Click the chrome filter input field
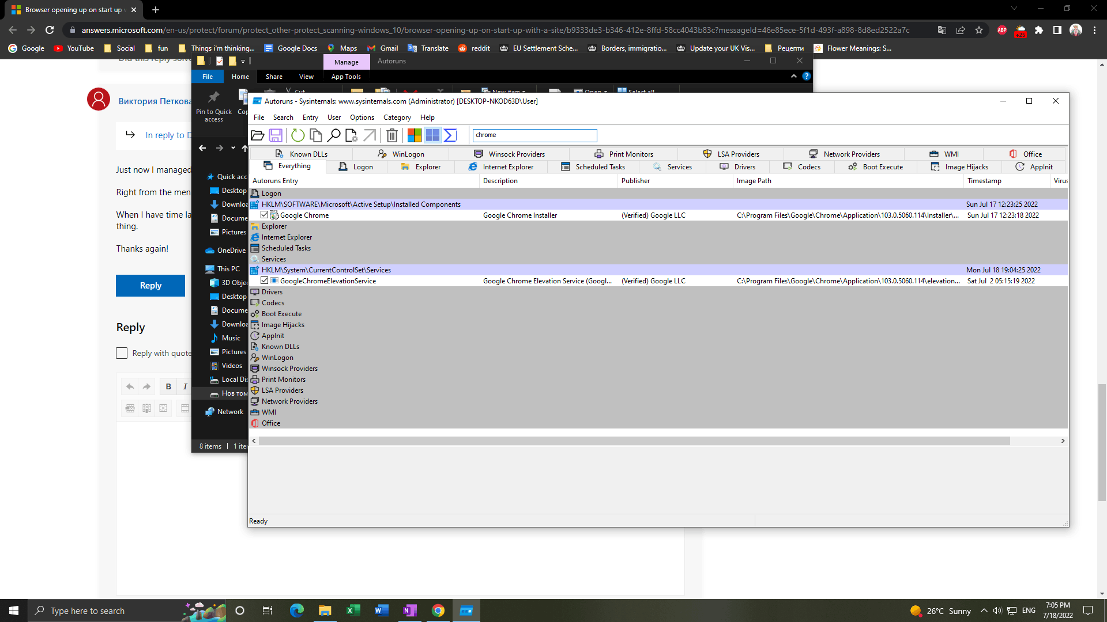1107x622 pixels. tap(534, 135)
